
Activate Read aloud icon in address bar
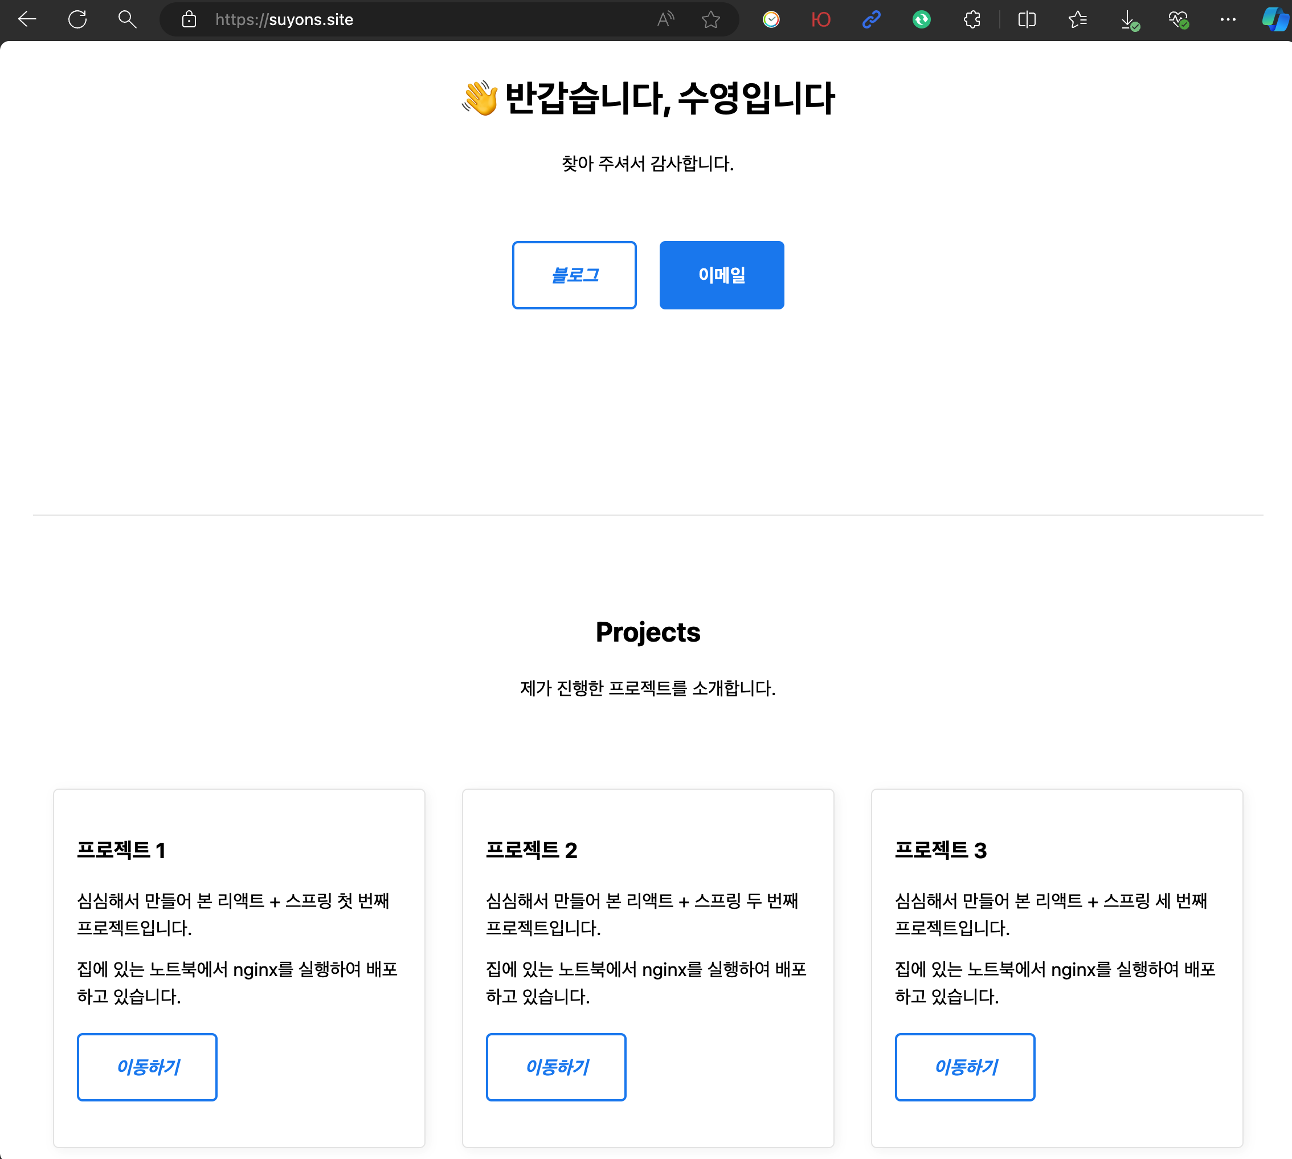point(665,19)
